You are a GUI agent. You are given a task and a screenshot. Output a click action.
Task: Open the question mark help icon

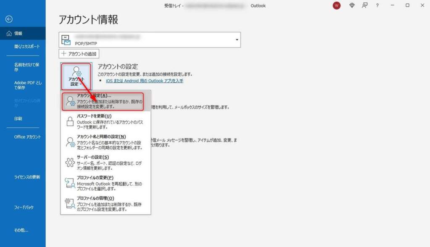point(378,5)
